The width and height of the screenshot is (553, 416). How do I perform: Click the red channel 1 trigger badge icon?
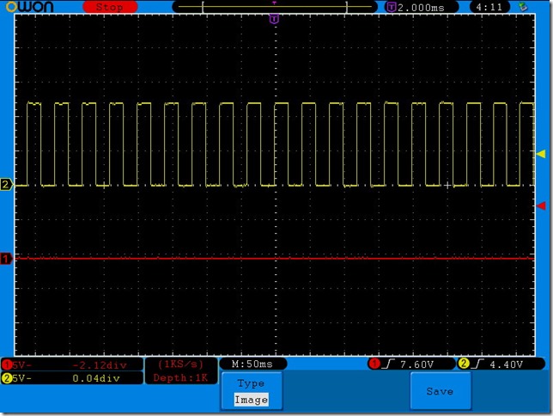pos(374,363)
